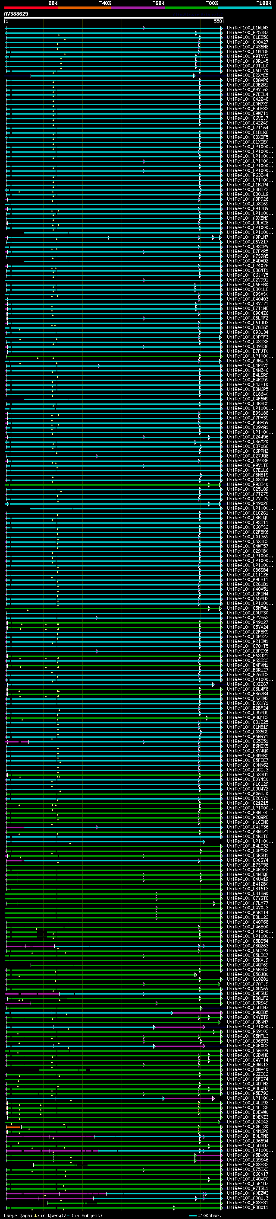This screenshot has height=1219, width=276.
Task: Click the alignment bar for UniRef100_B2XYE5
Action: coord(113,76)
